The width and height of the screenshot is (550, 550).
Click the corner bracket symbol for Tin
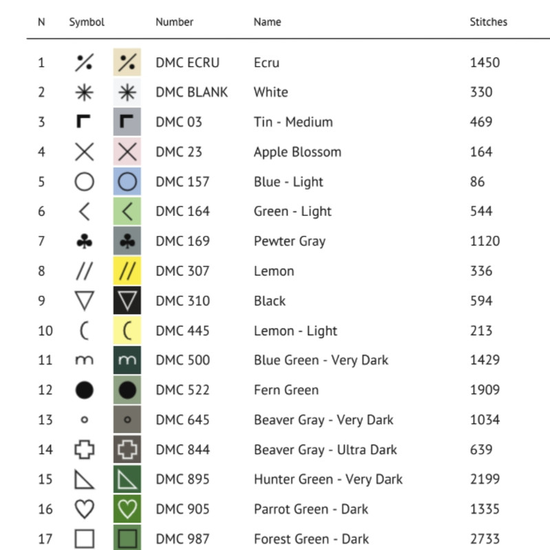click(x=84, y=122)
